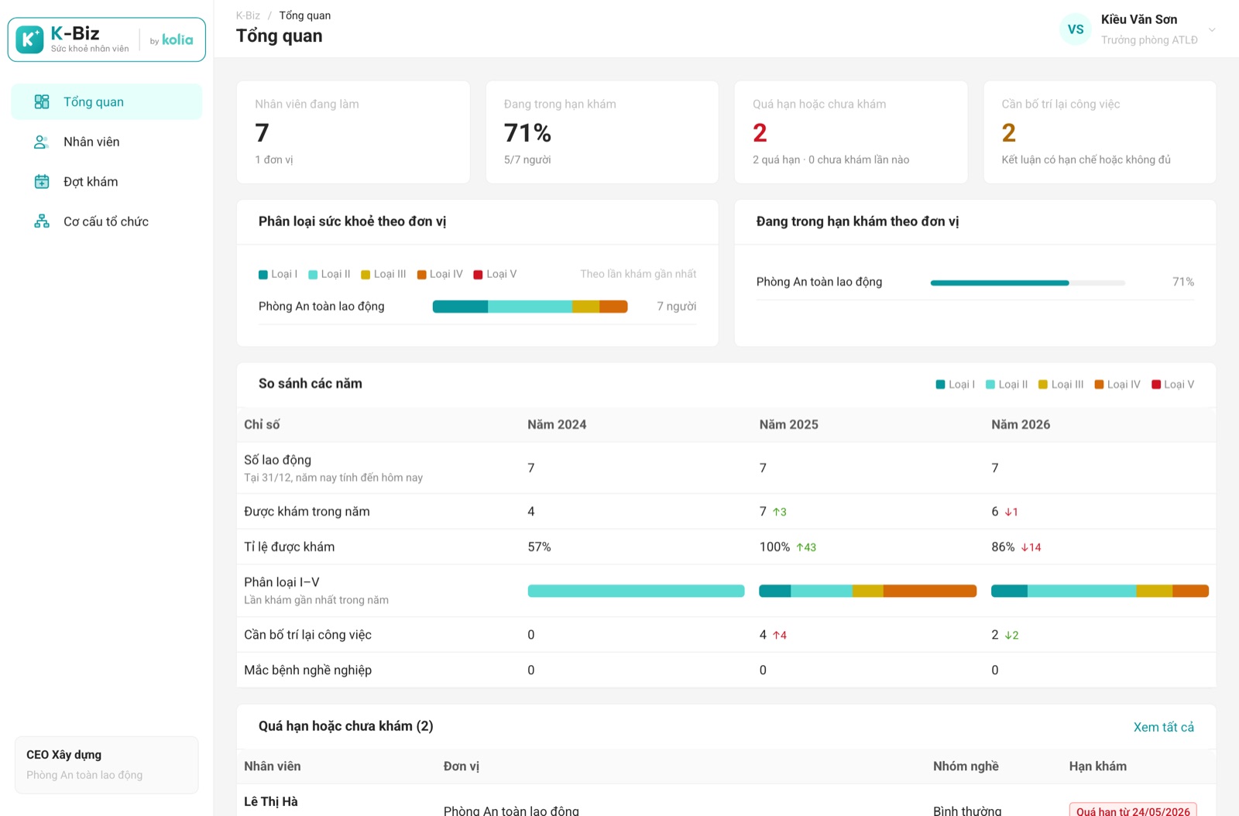Click the Xem tất cả link
Image resolution: width=1239 pixels, height=816 pixels.
[1163, 727]
